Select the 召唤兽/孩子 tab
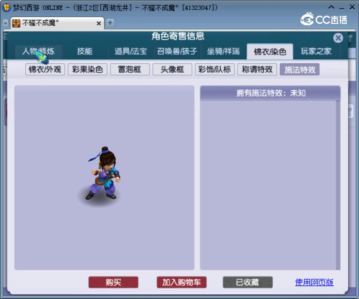 [177, 51]
